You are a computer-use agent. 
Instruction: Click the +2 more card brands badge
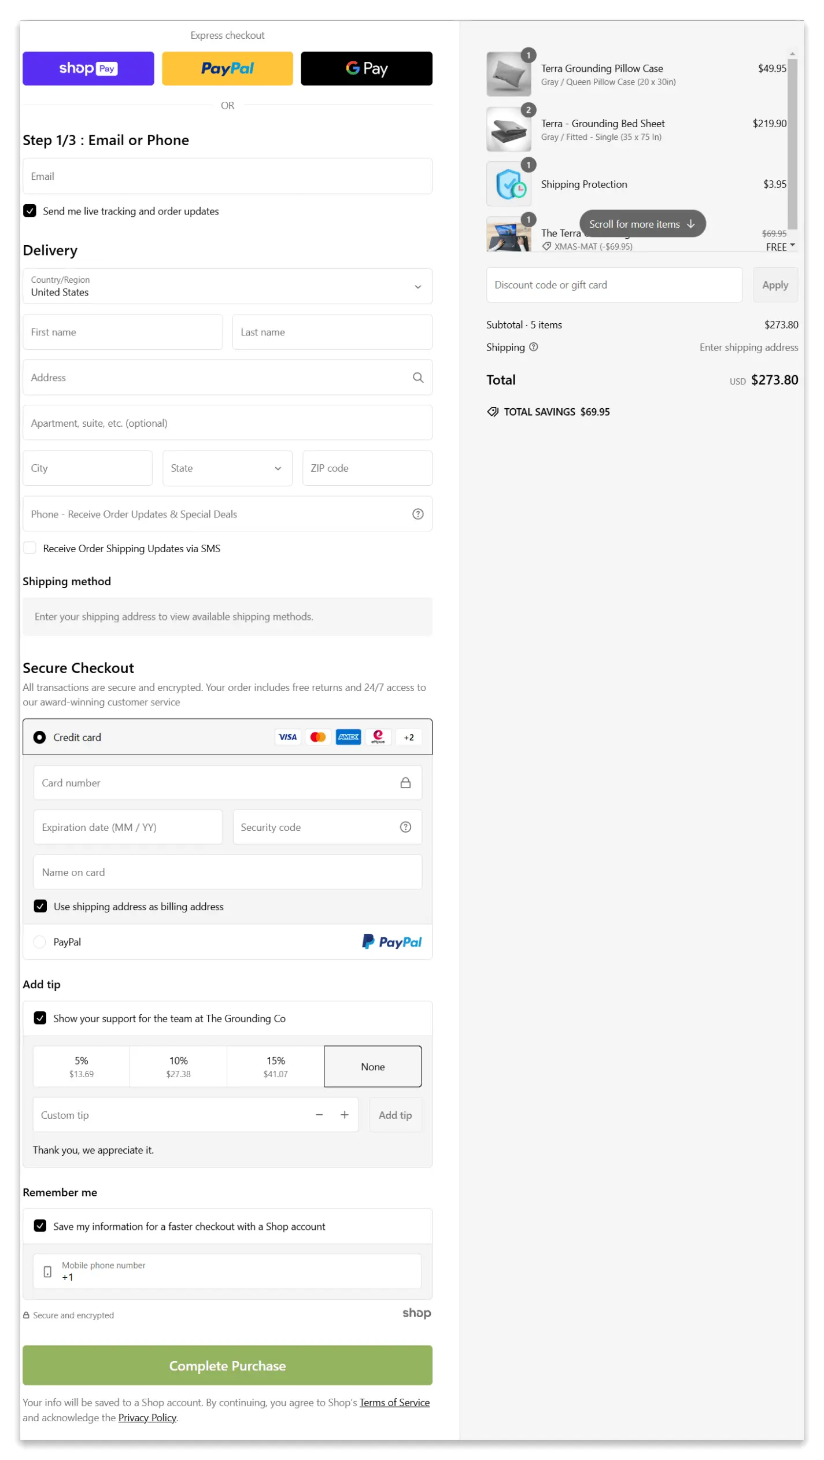point(408,737)
